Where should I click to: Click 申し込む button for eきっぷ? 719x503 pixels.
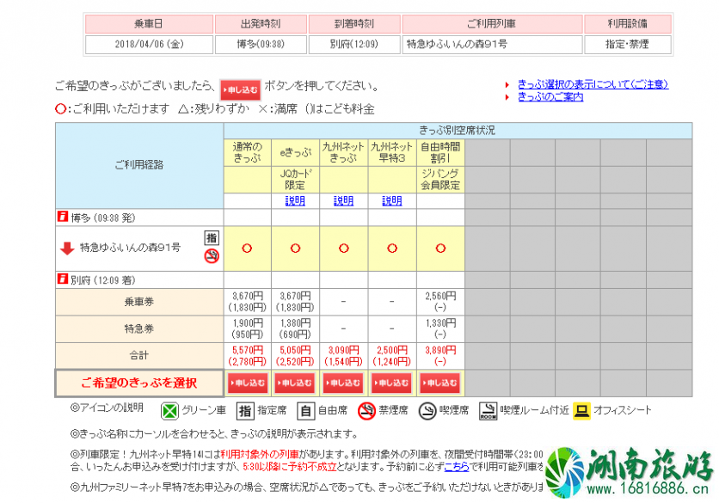click(295, 383)
